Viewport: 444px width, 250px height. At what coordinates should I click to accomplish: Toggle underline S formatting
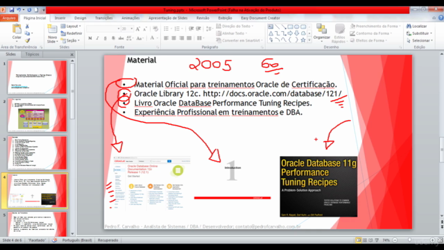pos(105,38)
